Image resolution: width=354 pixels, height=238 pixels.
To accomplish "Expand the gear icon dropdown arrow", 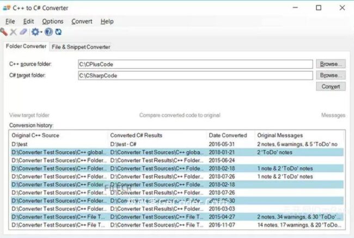I will click(41, 32).
